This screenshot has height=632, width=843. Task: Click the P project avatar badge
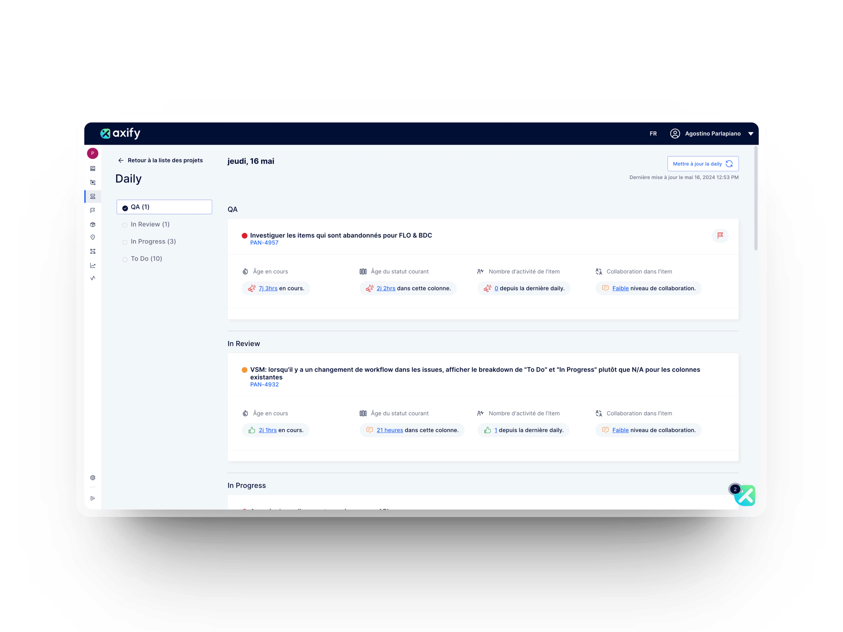[x=93, y=153]
